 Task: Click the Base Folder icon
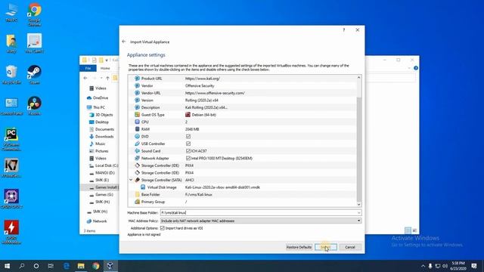[137, 194]
